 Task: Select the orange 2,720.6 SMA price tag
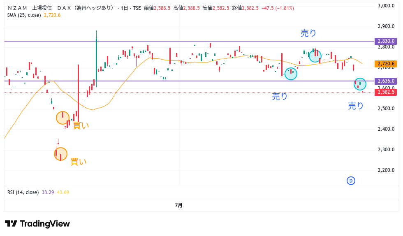pos(386,64)
